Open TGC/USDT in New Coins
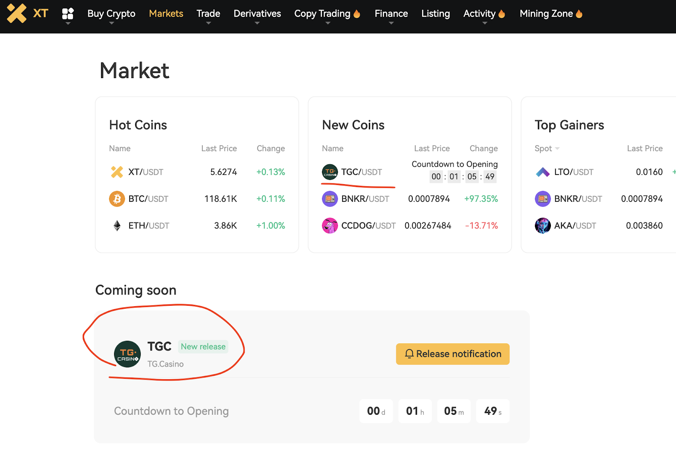This screenshot has width=676, height=454. coord(362,172)
